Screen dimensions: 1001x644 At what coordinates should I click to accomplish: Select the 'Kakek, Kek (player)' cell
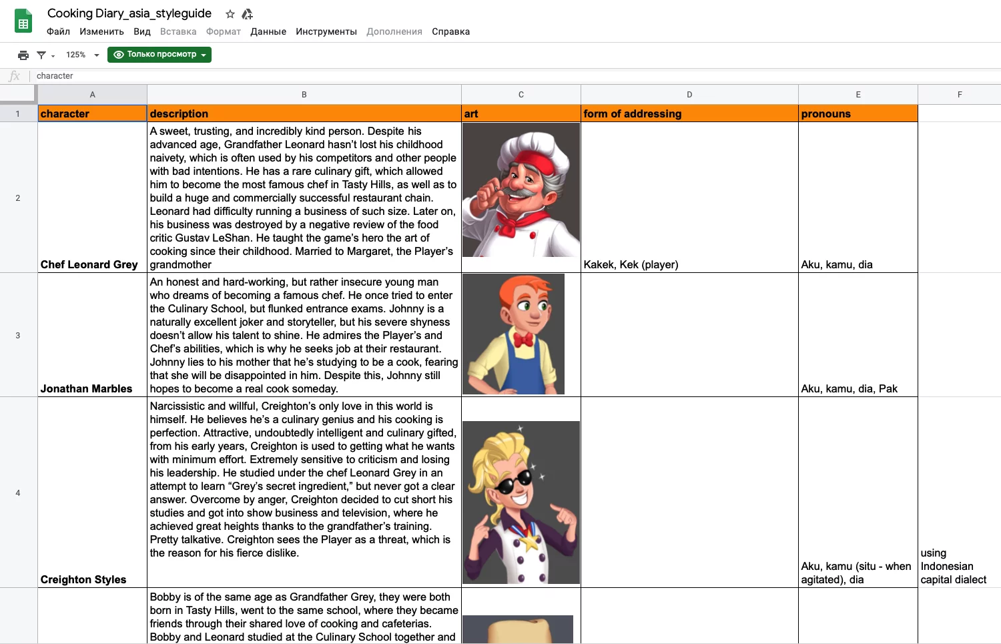[689, 198]
